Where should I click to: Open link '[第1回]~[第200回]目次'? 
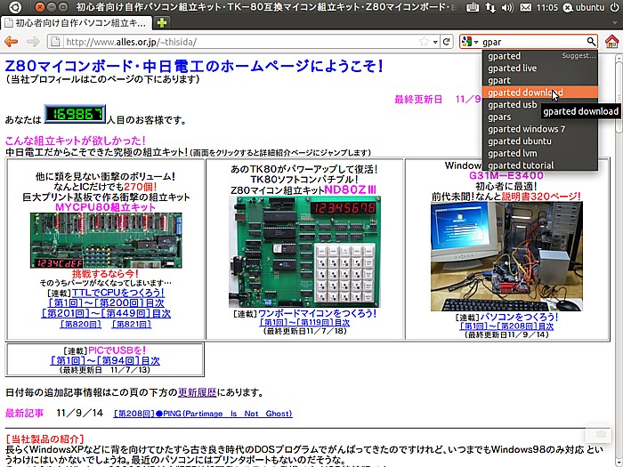(x=106, y=303)
